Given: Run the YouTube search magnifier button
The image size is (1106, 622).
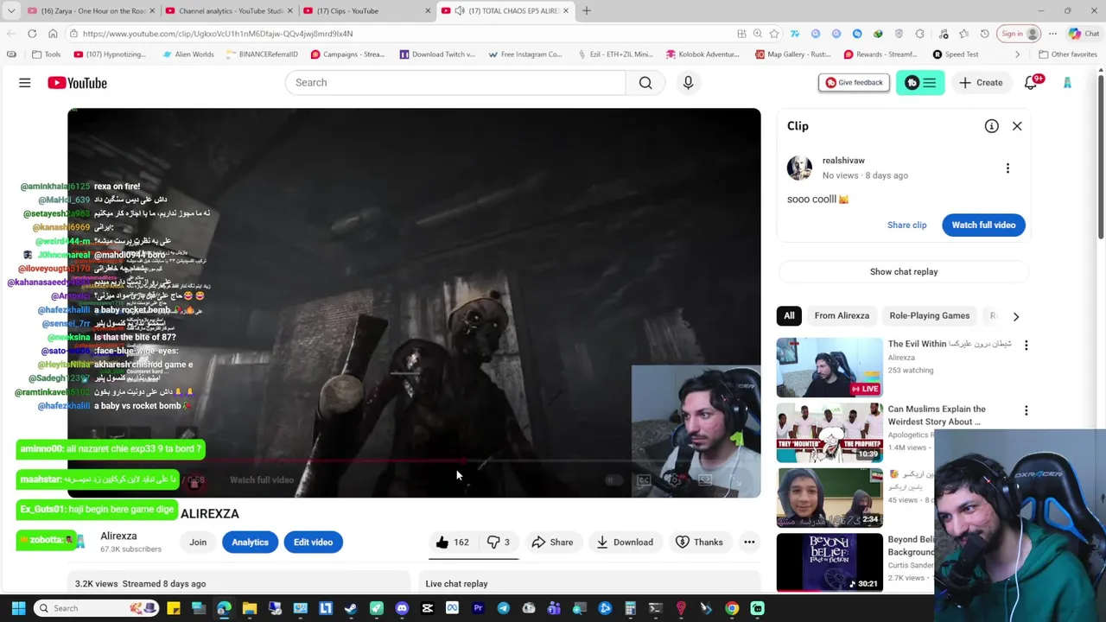Looking at the screenshot, I should (645, 83).
